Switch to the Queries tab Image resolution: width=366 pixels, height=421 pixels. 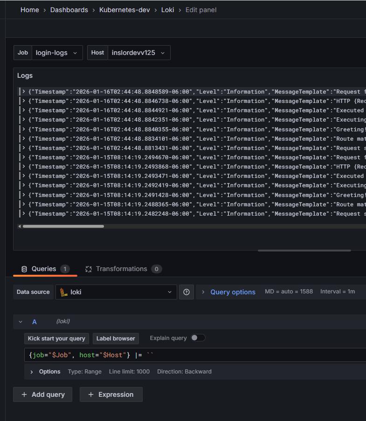click(45, 269)
